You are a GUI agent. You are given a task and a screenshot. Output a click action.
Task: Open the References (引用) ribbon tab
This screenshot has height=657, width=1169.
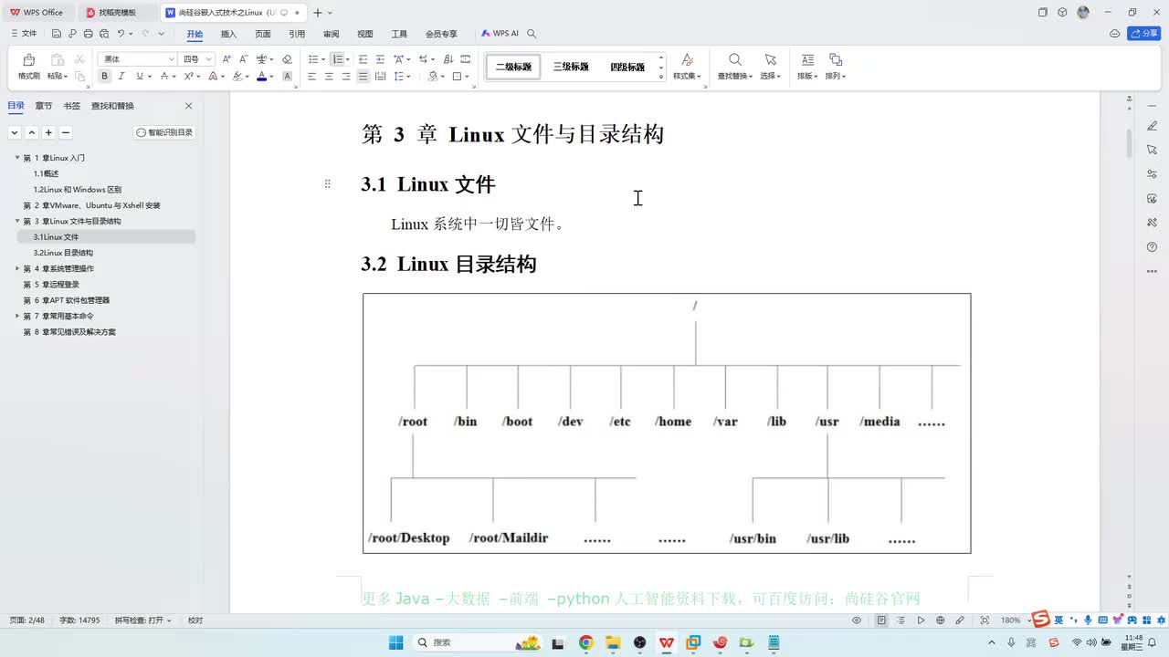[297, 34]
